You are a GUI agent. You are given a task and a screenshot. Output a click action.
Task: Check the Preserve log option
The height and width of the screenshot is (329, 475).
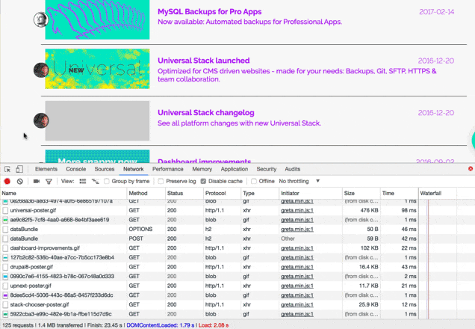pyautogui.click(x=161, y=181)
